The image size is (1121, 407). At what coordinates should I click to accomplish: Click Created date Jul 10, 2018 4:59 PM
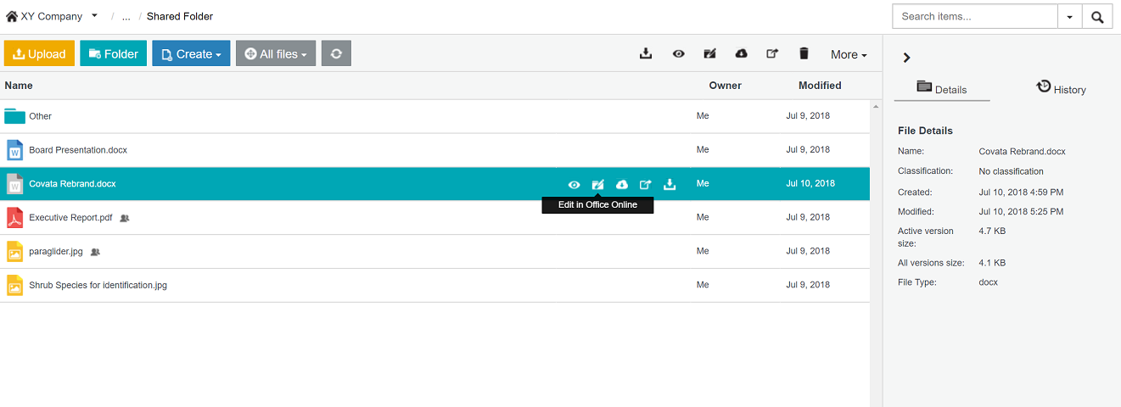(x=1021, y=192)
